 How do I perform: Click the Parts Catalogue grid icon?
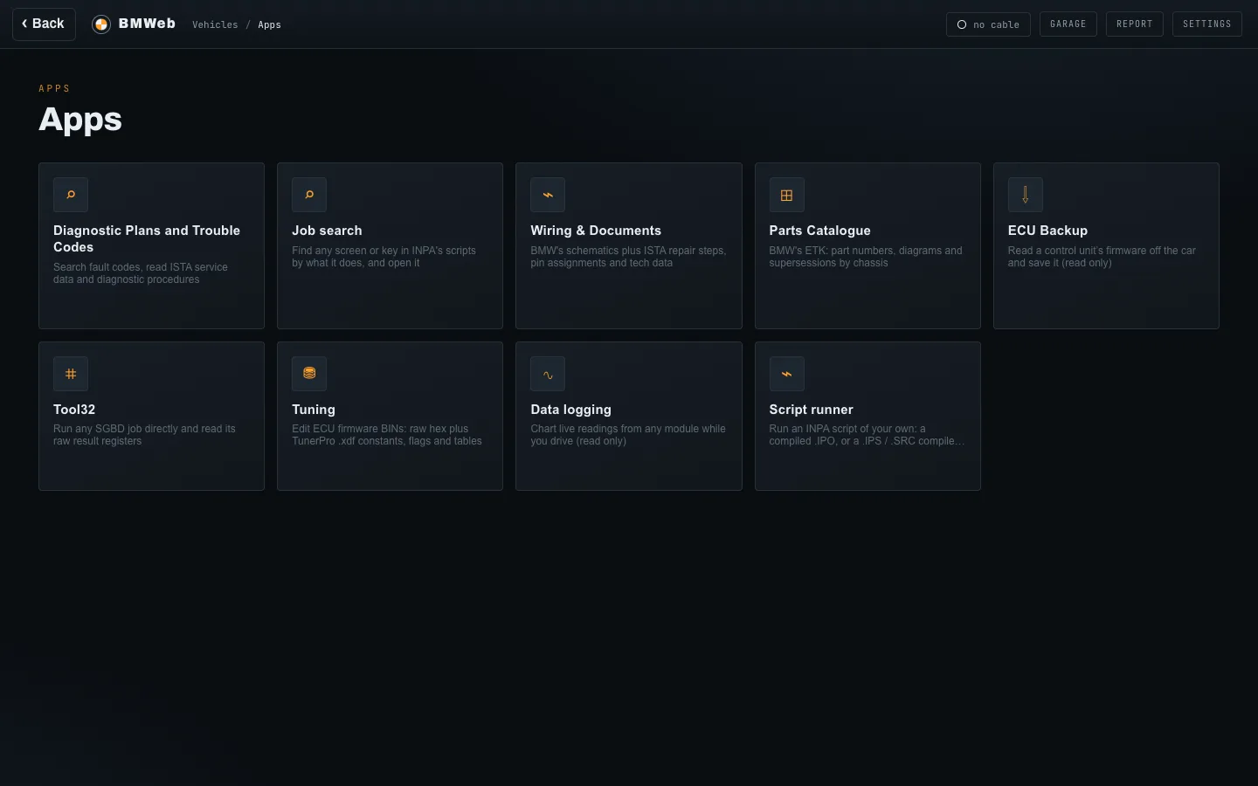(786, 195)
